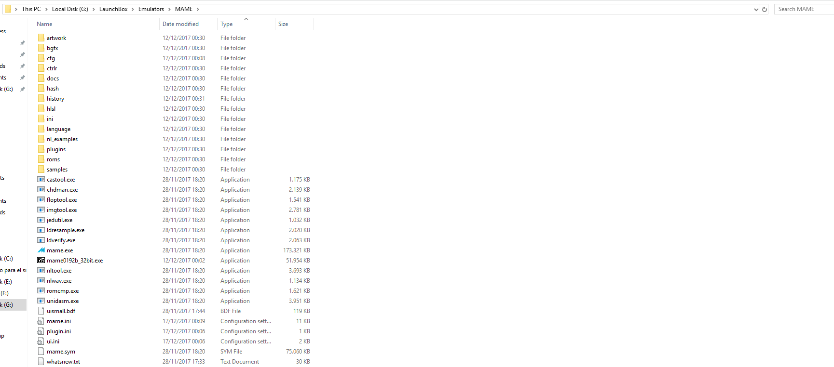Click the refresh button beside address bar
The image size is (834, 367).
(x=765, y=9)
